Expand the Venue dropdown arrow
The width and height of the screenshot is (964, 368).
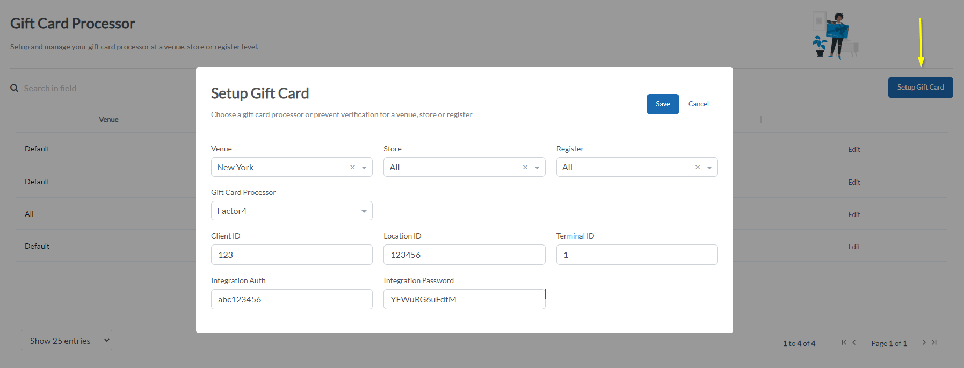point(364,168)
